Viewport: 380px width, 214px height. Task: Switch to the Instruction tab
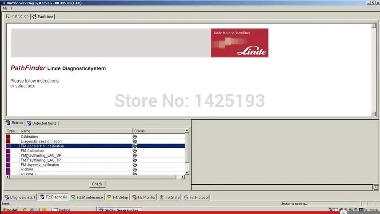click(17, 16)
